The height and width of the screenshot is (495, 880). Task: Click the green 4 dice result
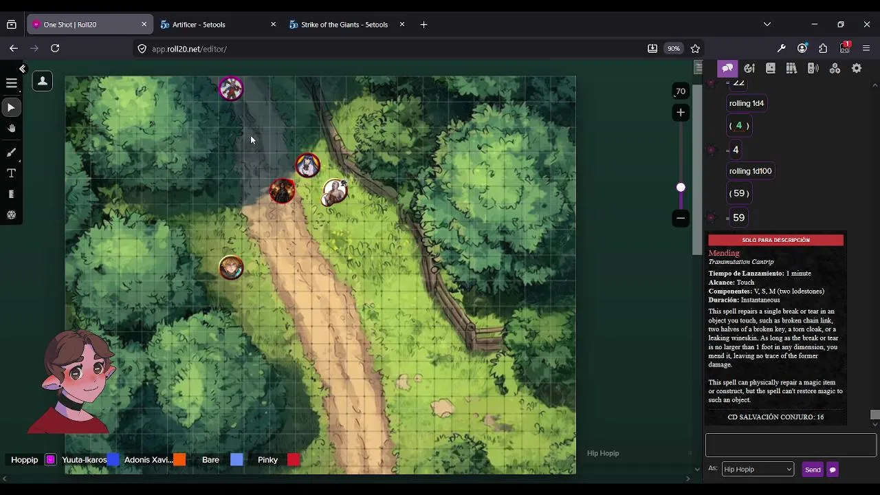coord(739,125)
